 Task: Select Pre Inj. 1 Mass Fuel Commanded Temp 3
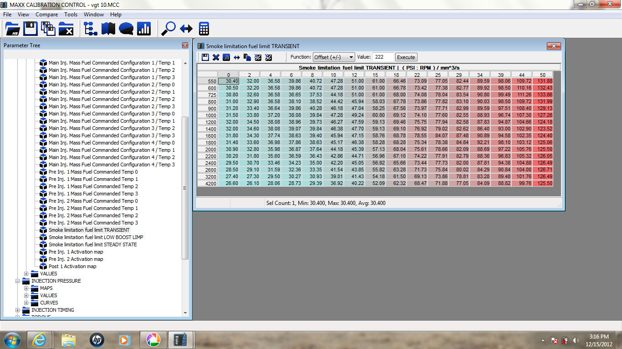tap(93, 194)
